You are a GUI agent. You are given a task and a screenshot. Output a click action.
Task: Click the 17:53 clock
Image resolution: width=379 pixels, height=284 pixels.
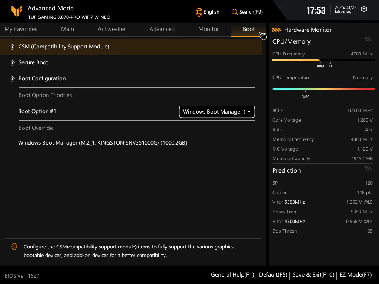pyautogui.click(x=316, y=10)
